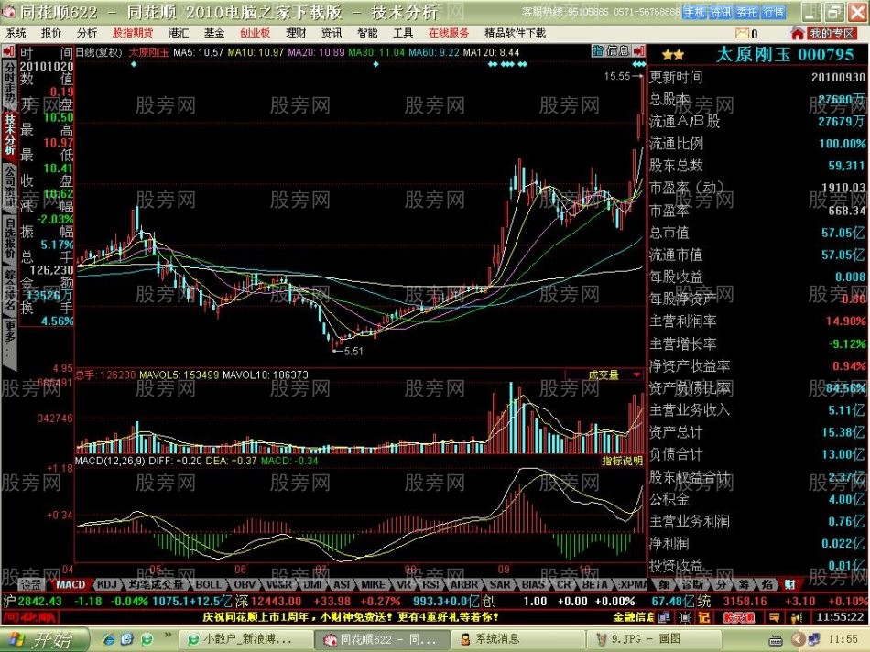This screenshot has height=652, width=870.
Task: Select the BIAS indicator
Action: (x=533, y=584)
